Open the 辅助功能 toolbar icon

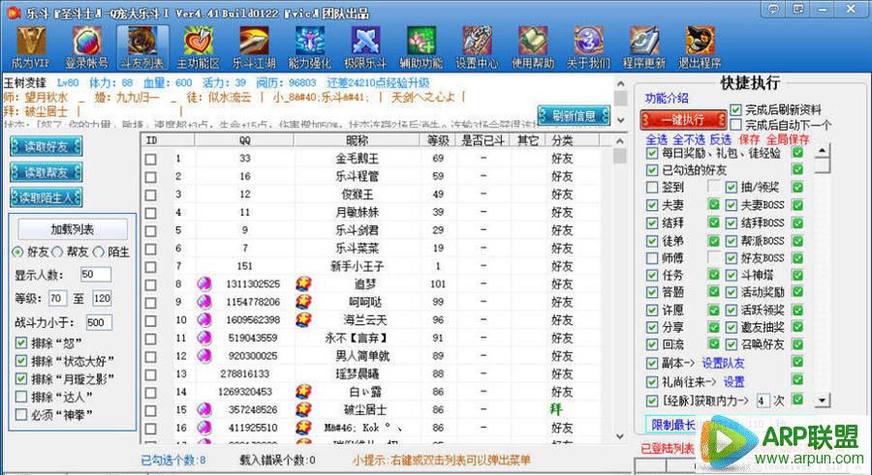pos(421,47)
